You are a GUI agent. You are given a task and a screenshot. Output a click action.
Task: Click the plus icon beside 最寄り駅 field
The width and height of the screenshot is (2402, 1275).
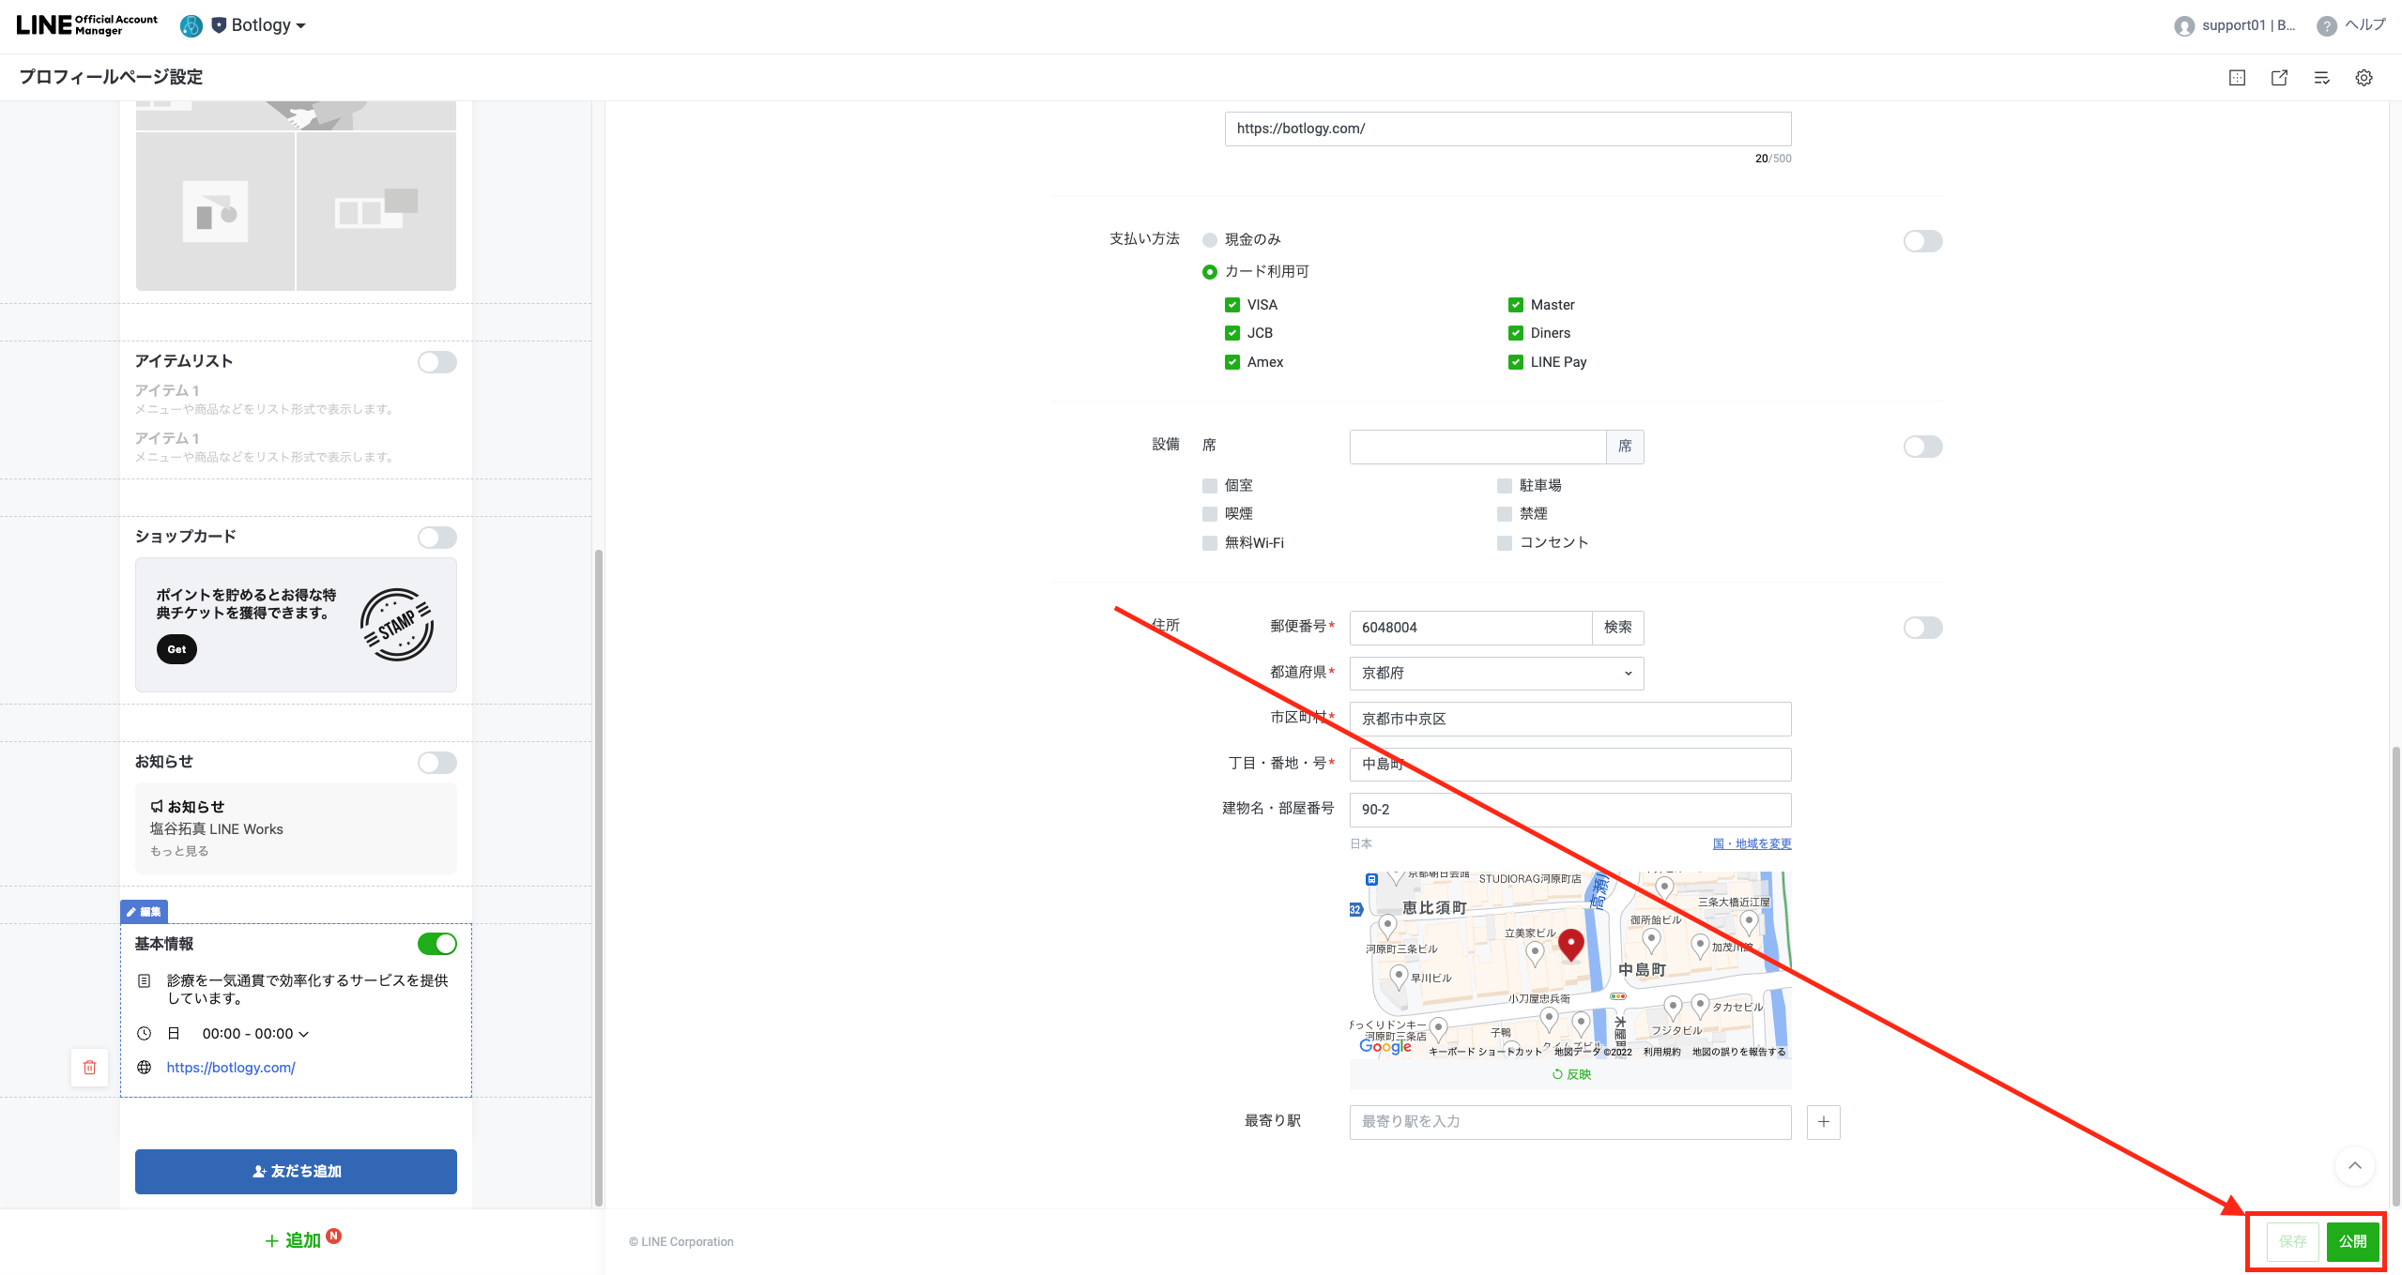tap(1823, 1122)
